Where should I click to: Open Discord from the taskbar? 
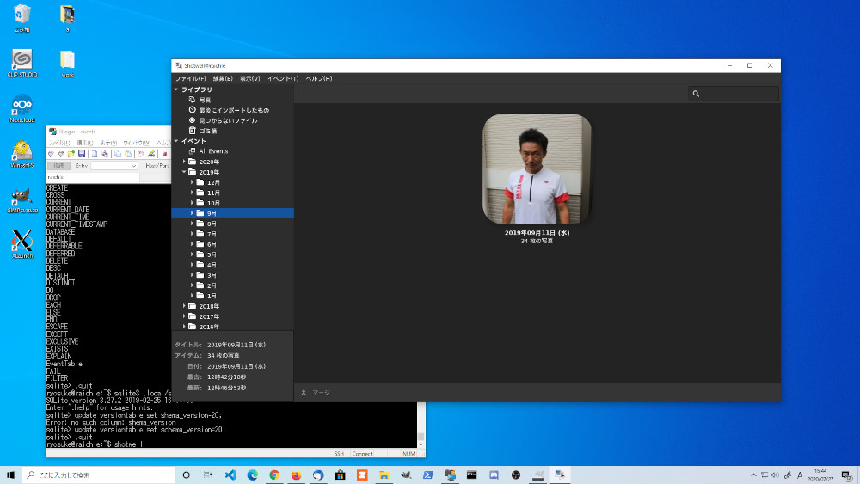click(x=494, y=475)
